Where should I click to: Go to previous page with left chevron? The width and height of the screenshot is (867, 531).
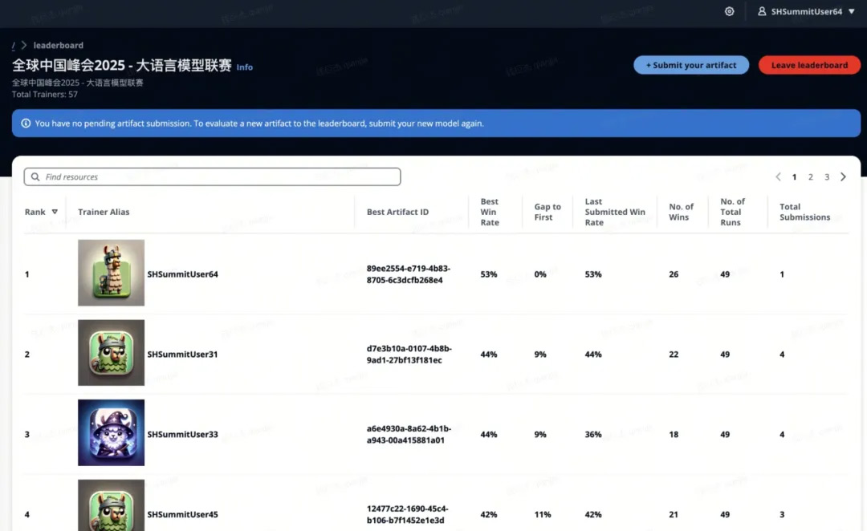pyautogui.click(x=778, y=177)
